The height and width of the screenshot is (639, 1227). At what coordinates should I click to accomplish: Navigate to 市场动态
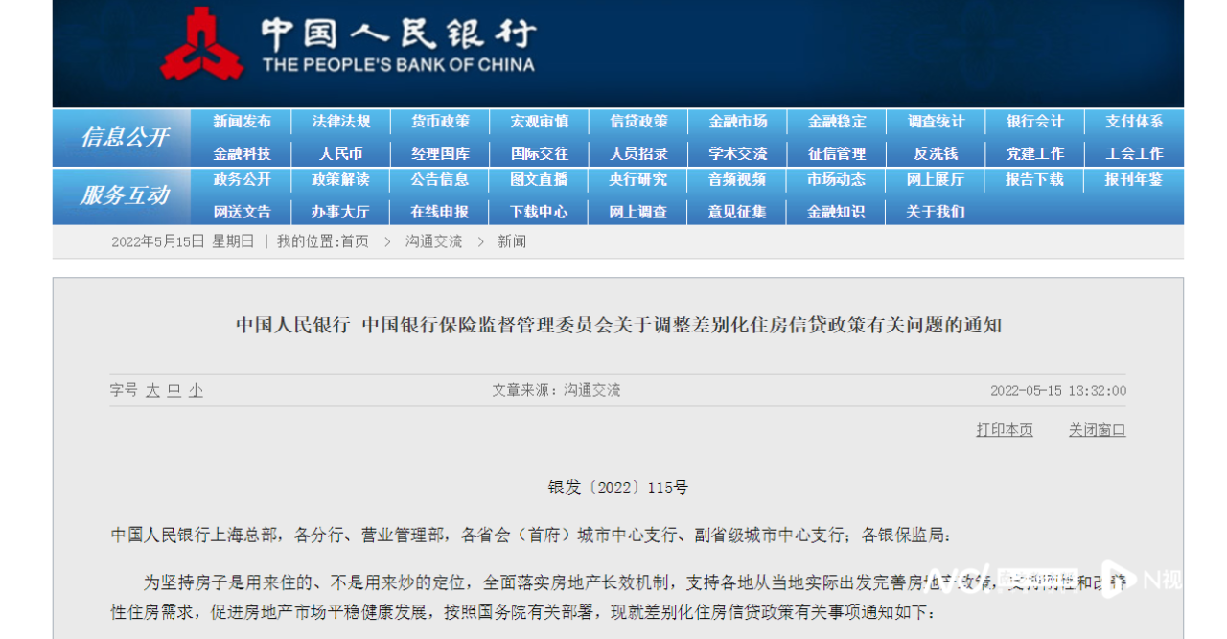837,179
